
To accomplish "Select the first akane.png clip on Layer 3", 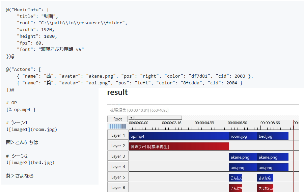I will pos(243,157).
